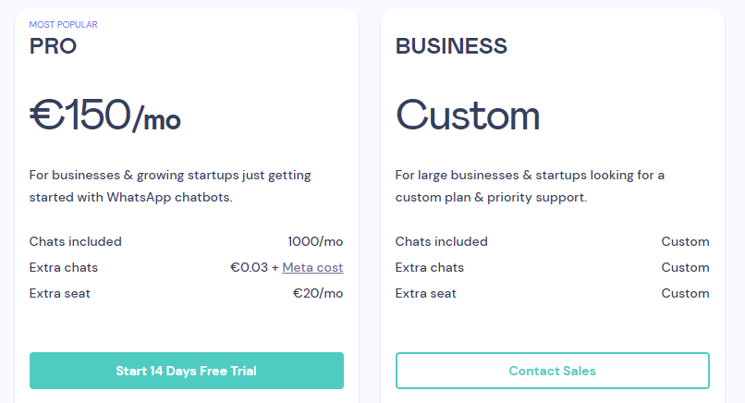Click the 1000/mo chats value

[x=315, y=241]
